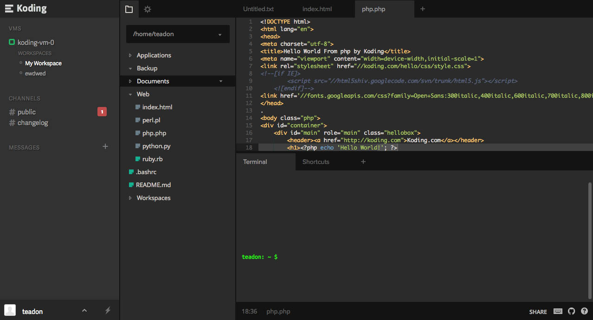Click the terminal prompt line teadon: ~ $
Viewport: 593px width, 320px height.
point(260,257)
